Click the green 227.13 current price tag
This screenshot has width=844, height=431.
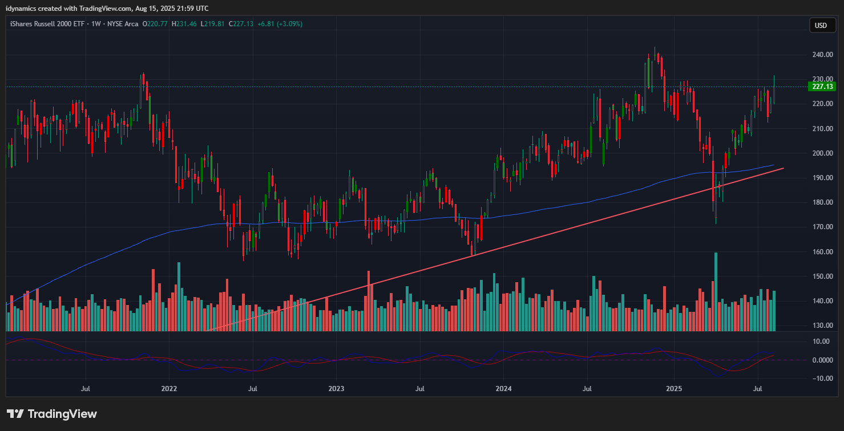coord(823,87)
